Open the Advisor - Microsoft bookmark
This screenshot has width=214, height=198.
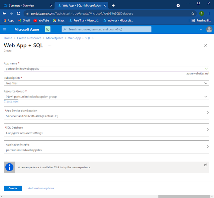point(118,21)
